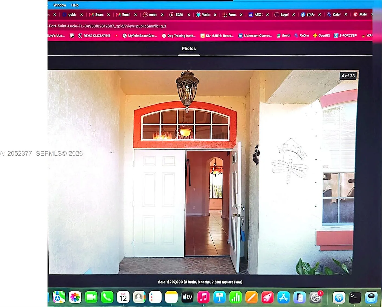The width and height of the screenshot is (382, 307).
Task: Open Numbers from the Dock
Action: point(235,297)
